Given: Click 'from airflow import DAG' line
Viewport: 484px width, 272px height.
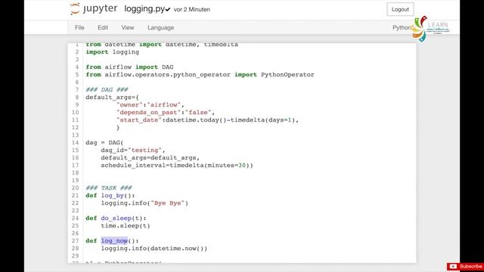Looking at the screenshot, I should (129, 67).
